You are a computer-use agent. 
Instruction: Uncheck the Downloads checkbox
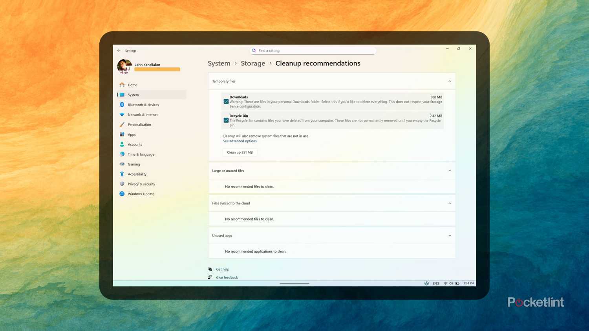(x=226, y=102)
